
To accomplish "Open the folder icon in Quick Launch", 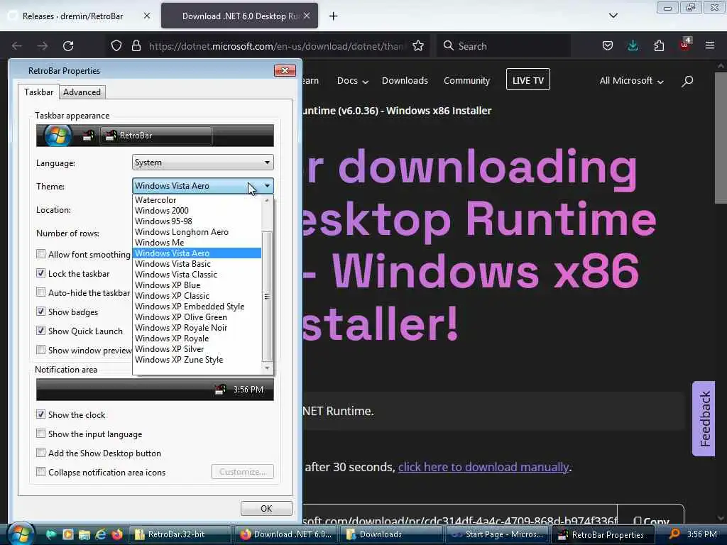I will [84, 534].
